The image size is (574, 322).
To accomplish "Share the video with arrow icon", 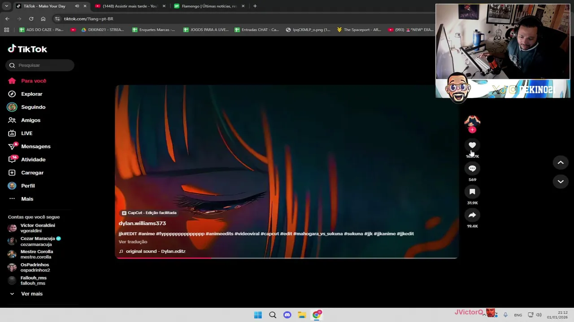I will pos(472,215).
